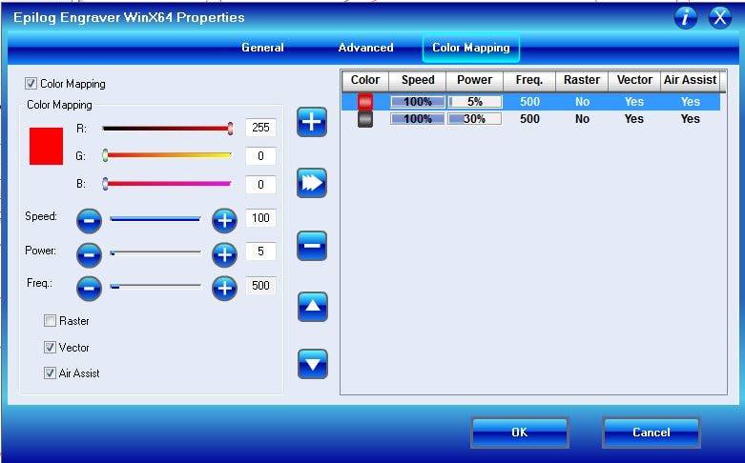Click the 30% power cell in black row

pos(475,118)
